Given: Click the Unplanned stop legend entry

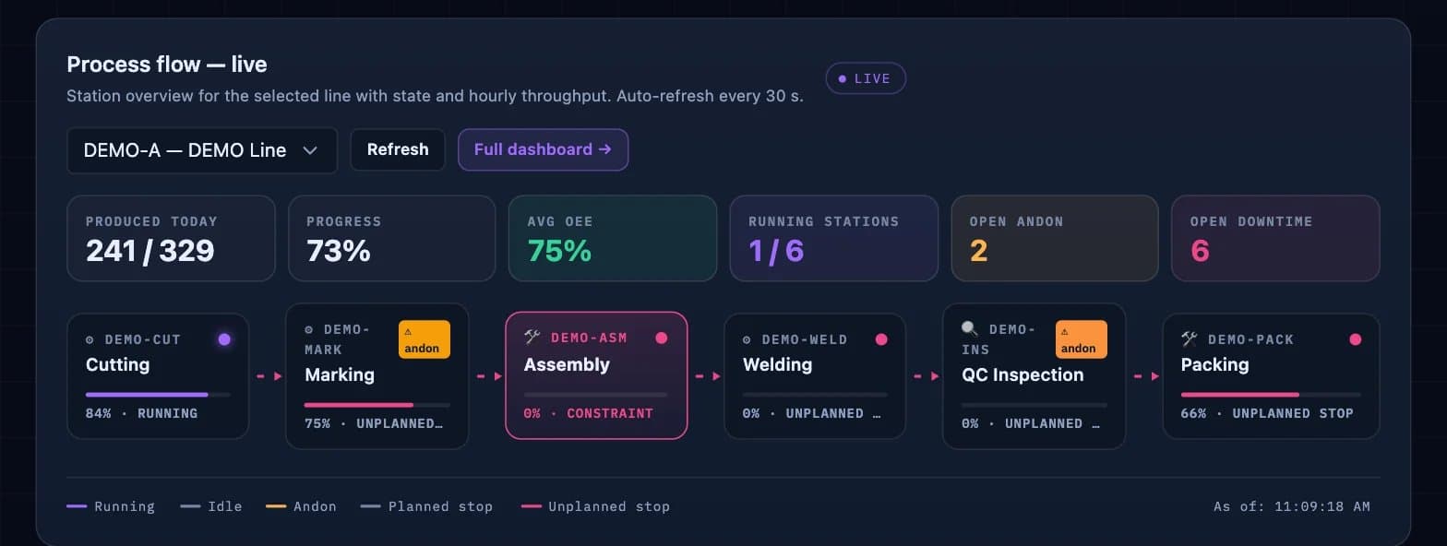Looking at the screenshot, I should click(595, 506).
